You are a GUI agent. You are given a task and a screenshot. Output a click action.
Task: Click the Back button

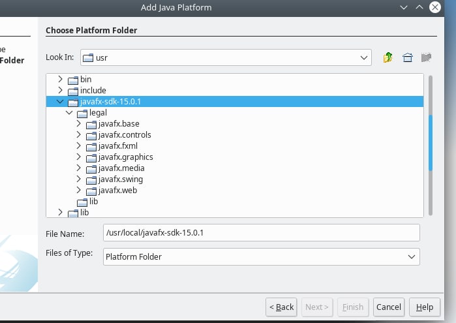[x=281, y=307]
